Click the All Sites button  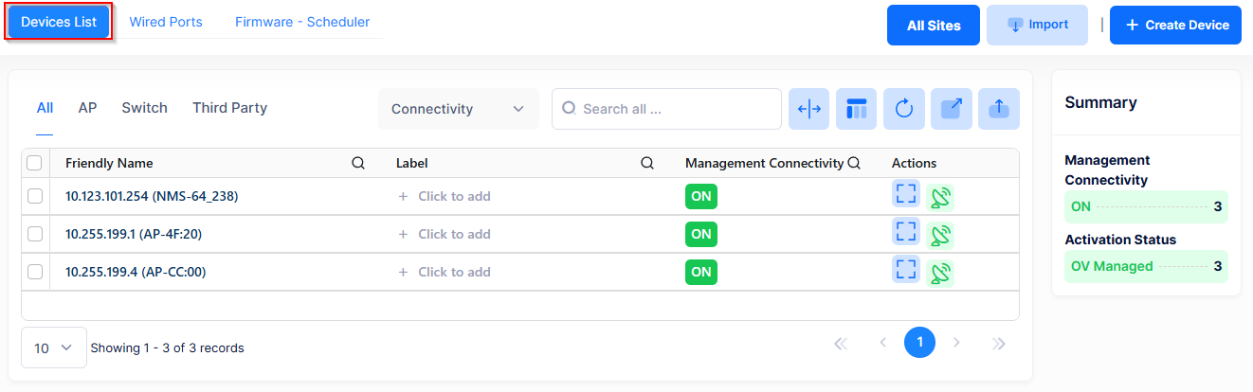(934, 25)
